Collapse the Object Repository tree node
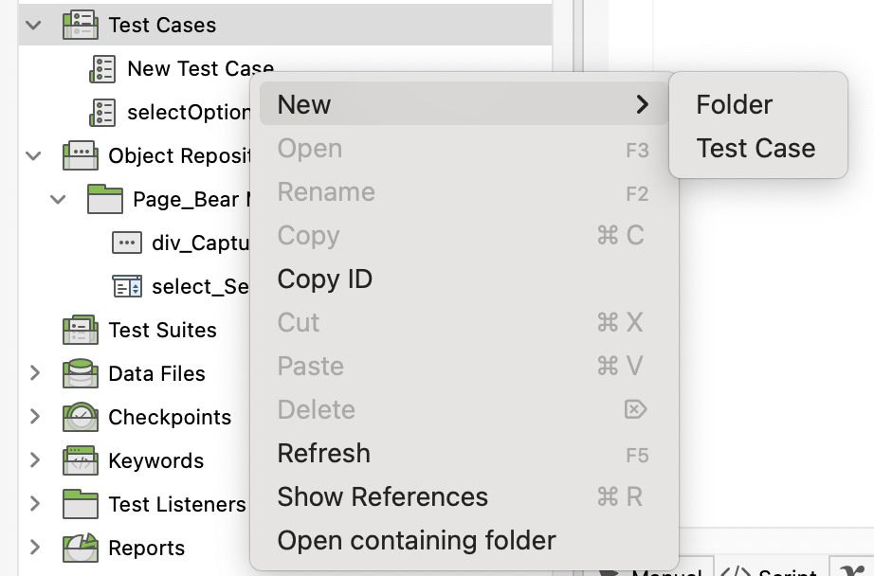The image size is (874, 576). pyautogui.click(x=35, y=155)
